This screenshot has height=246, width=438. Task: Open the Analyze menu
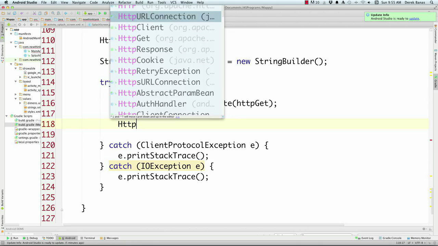pos(108,2)
